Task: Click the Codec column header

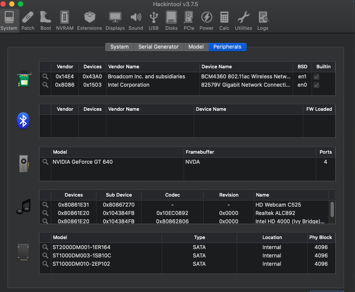Action: pyautogui.click(x=173, y=195)
